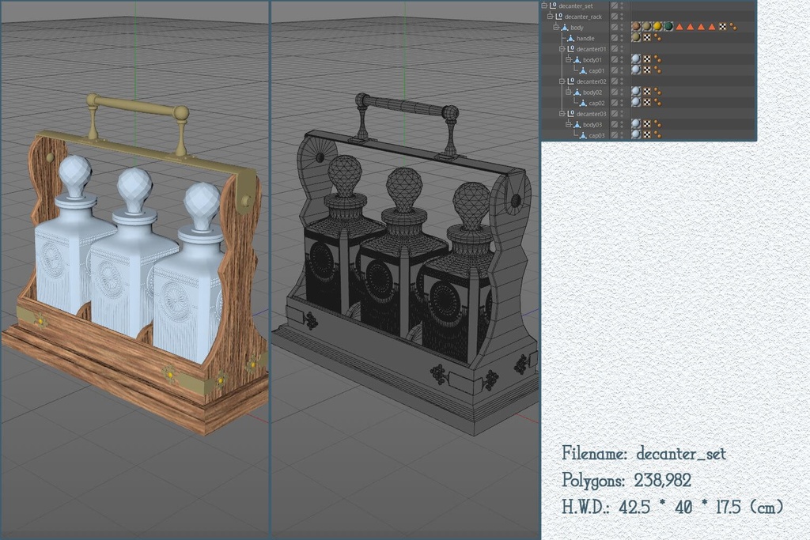Click the wireframe decanter viewport

click(x=406, y=270)
